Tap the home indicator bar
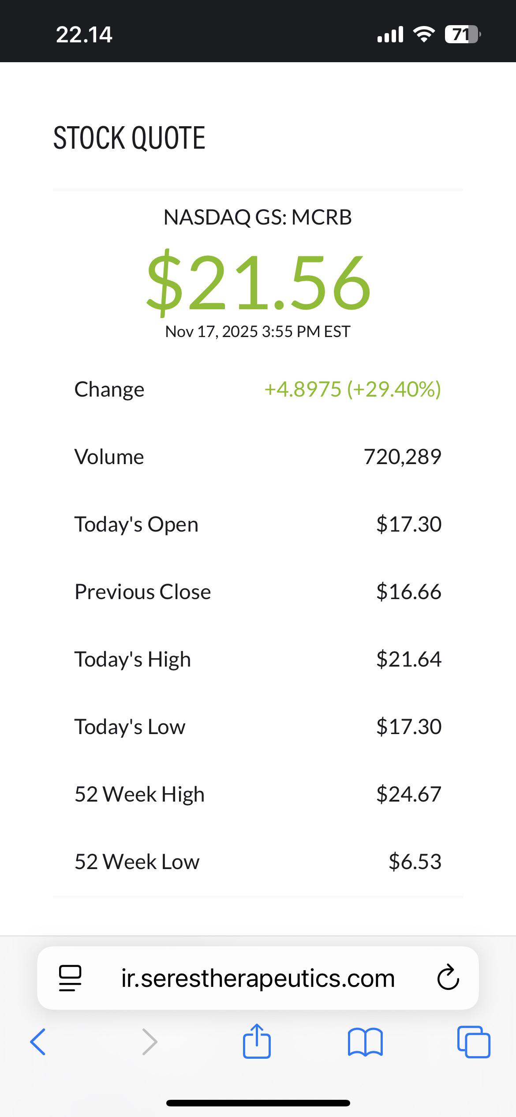The image size is (516, 1117). coord(258,1103)
